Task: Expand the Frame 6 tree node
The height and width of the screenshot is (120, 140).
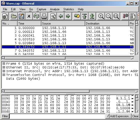Action: click(x=4, y=63)
